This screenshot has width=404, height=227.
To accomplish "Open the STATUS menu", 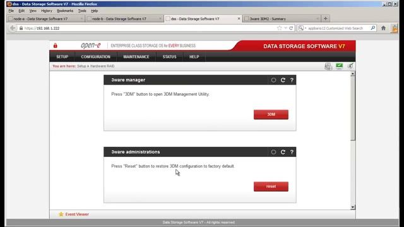I will click(x=169, y=57).
